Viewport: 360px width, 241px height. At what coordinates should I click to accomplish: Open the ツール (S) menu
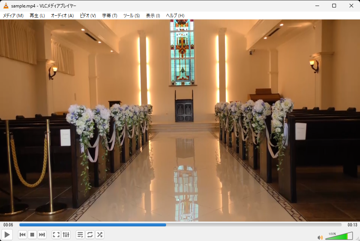click(131, 16)
